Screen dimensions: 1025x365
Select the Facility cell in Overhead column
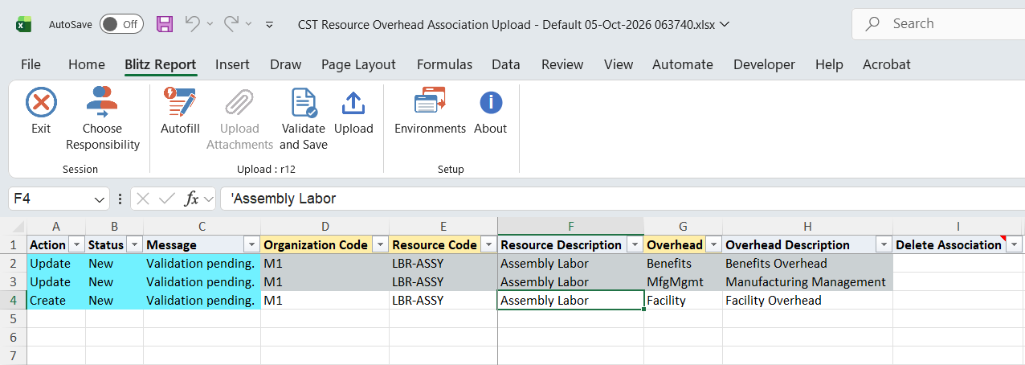coord(683,301)
